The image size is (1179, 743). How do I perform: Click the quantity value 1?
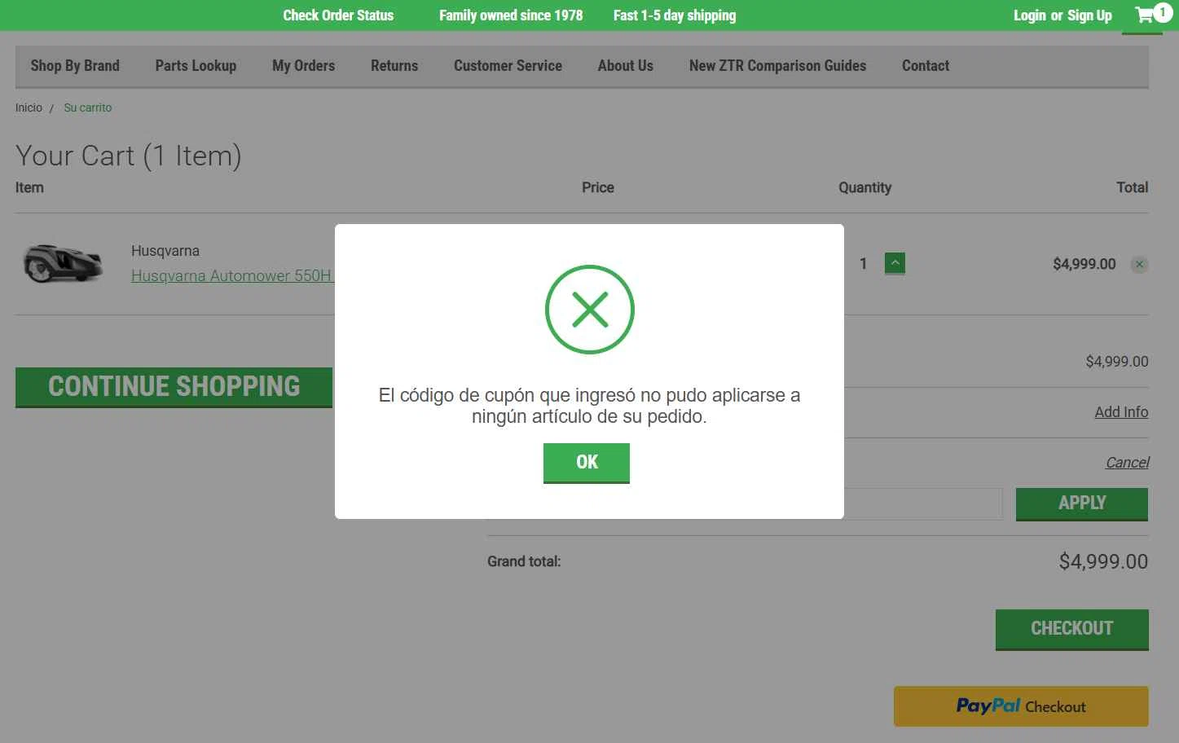(863, 264)
